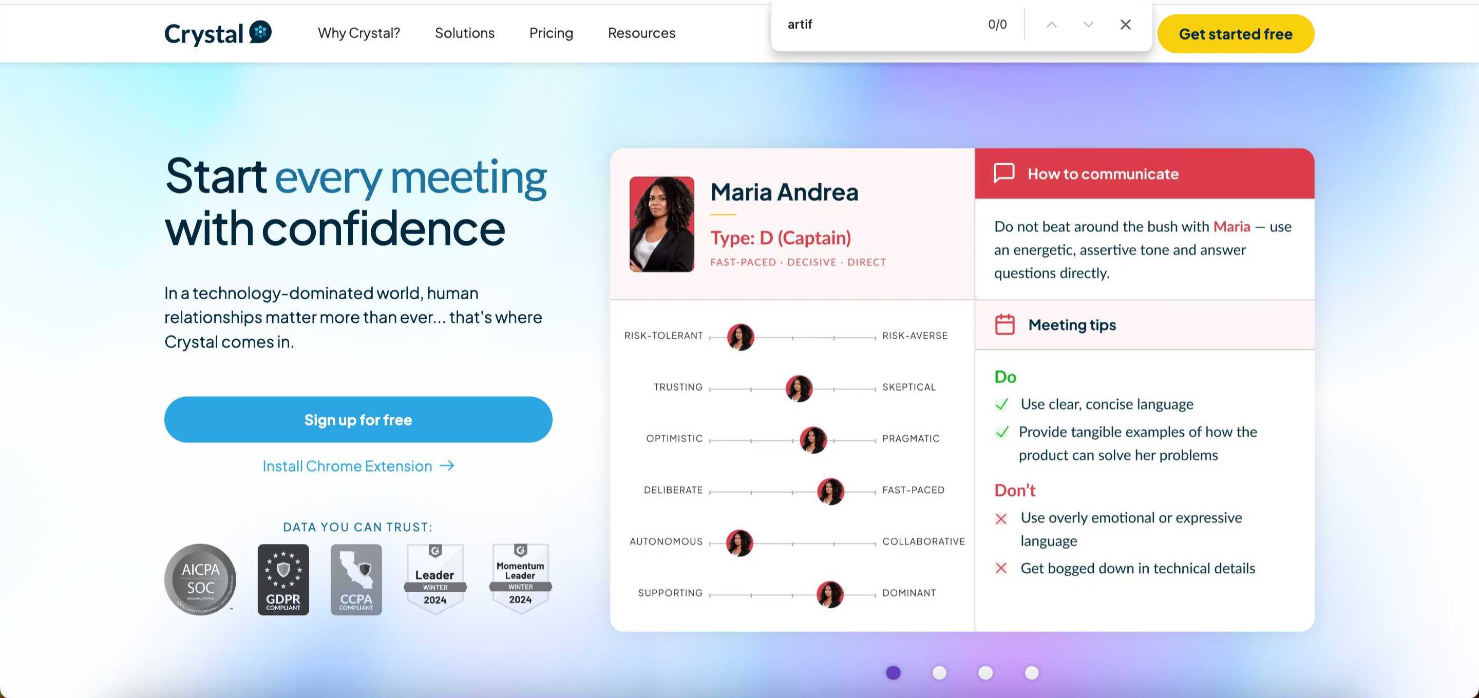Screen dimensions: 1479x698
Task: Close the find bar with X
Action: (x=1125, y=25)
